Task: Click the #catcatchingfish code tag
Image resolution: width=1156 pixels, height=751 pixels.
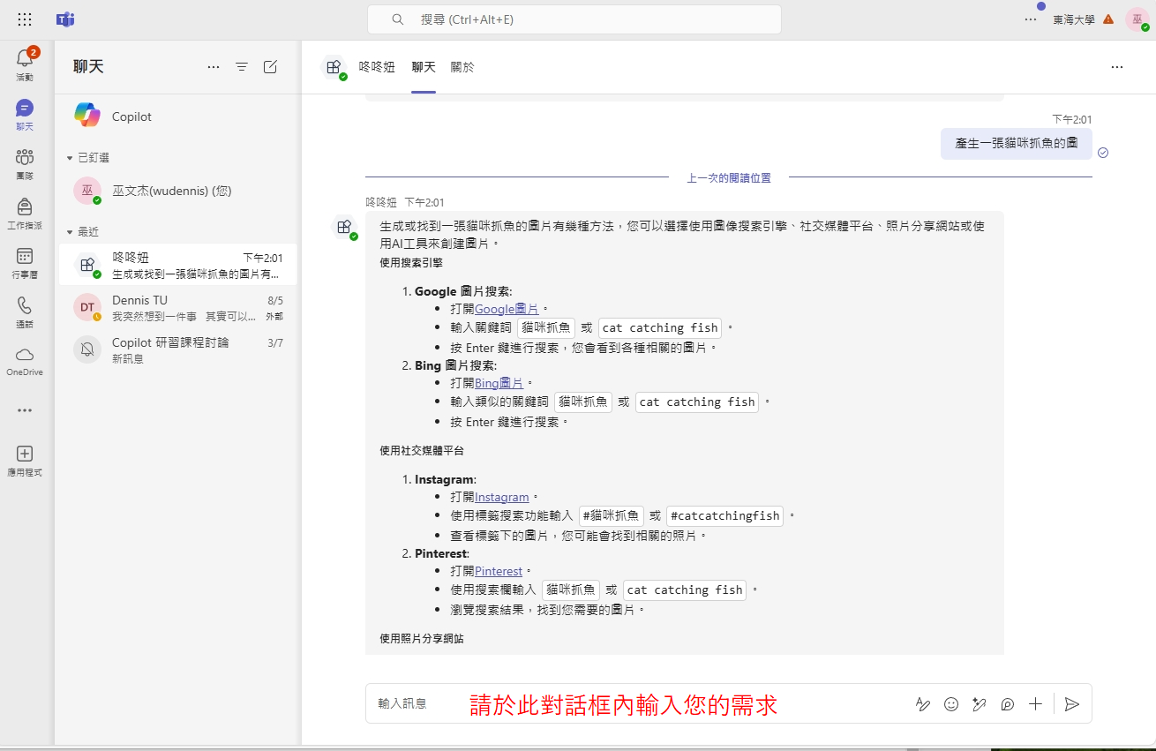Action: [724, 515]
